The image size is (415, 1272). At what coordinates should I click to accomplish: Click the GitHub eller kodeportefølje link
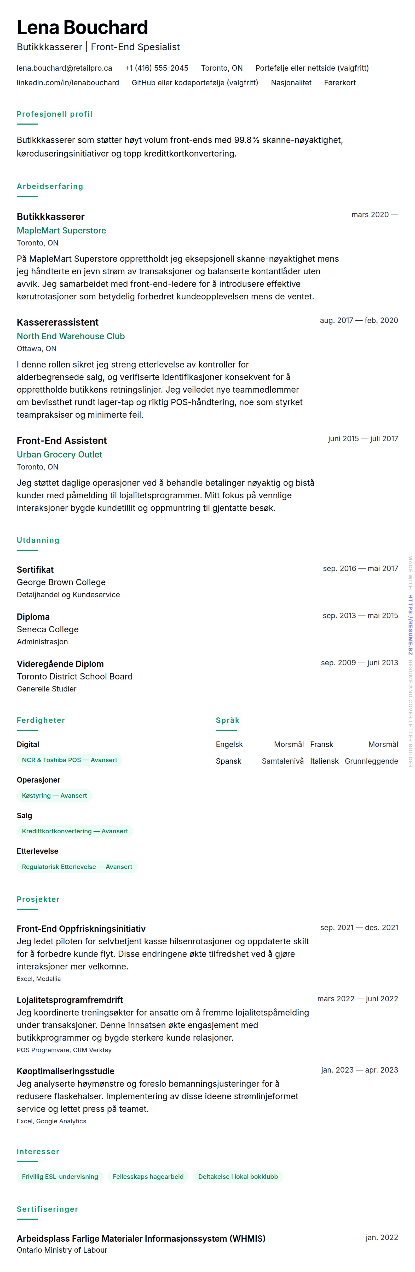point(195,83)
